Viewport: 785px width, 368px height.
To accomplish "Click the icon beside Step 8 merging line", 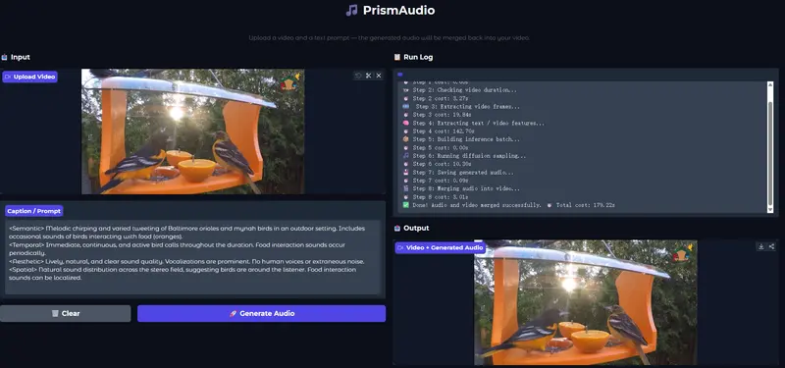I will tap(406, 188).
